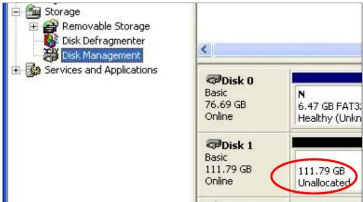This screenshot has height=202, width=363.
Task: Click the Storage node icon
Action: click(33, 12)
